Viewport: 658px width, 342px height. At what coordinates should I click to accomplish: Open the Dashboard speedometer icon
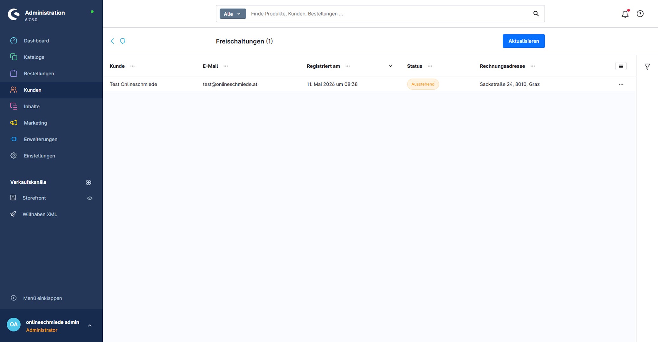point(14,41)
